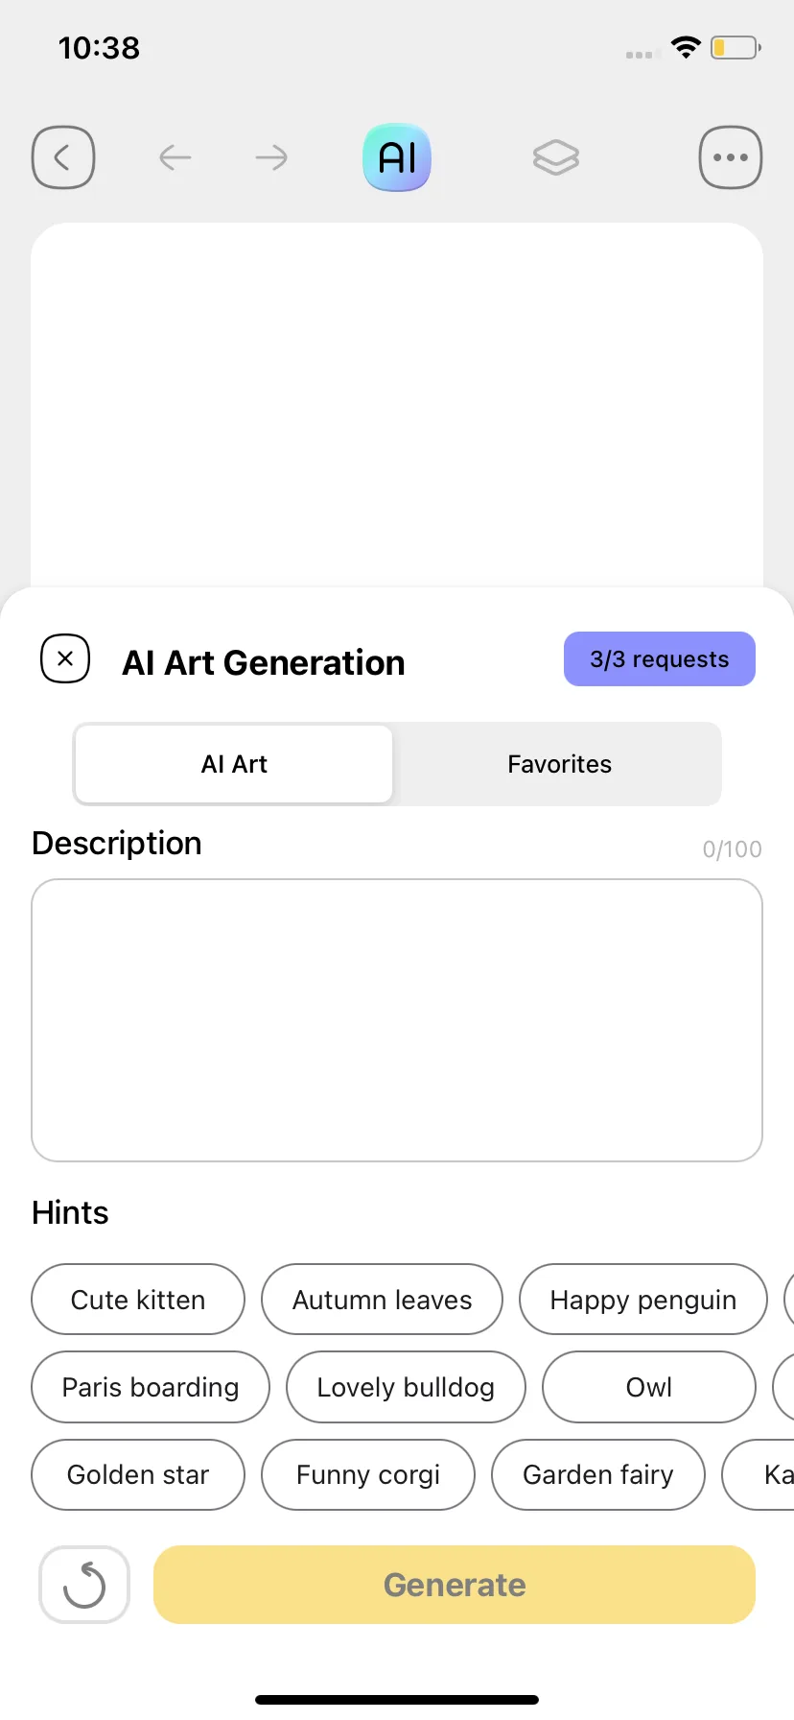Pick the Funny corgi hint
Image resolution: width=794 pixels, height=1720 pixels.
(368, 1474)
